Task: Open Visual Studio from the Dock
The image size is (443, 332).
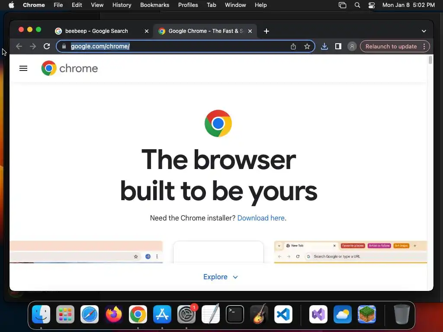Action: [318, 314]
